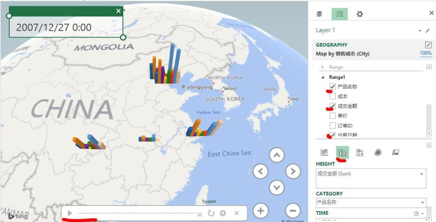Select the clustered column chart icon
Screen dimensions: 436x222
click(x=342, y=152)
